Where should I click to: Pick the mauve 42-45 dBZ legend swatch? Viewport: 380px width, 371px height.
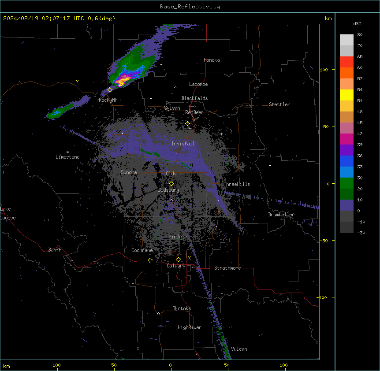[x=346, y=128]
